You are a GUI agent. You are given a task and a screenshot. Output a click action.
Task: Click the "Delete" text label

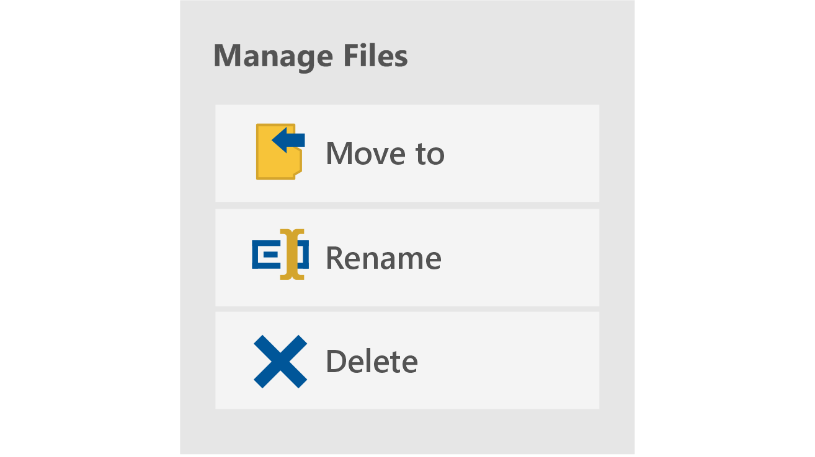372,361
